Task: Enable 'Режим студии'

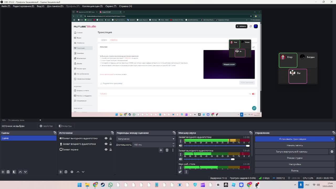Action: point(295,158)
